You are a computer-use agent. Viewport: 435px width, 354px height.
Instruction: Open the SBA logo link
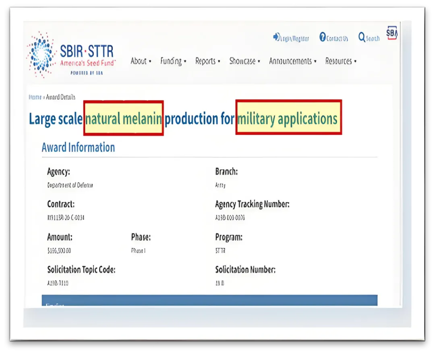pyautogui.click(x=392, y=33)
